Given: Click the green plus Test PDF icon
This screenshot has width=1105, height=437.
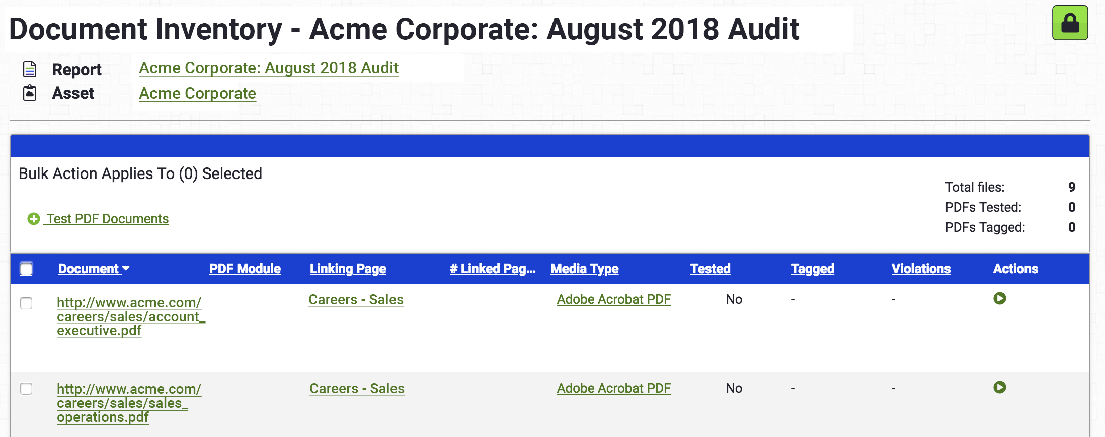Looking at the screenshot, I should [x=34, y=219].
